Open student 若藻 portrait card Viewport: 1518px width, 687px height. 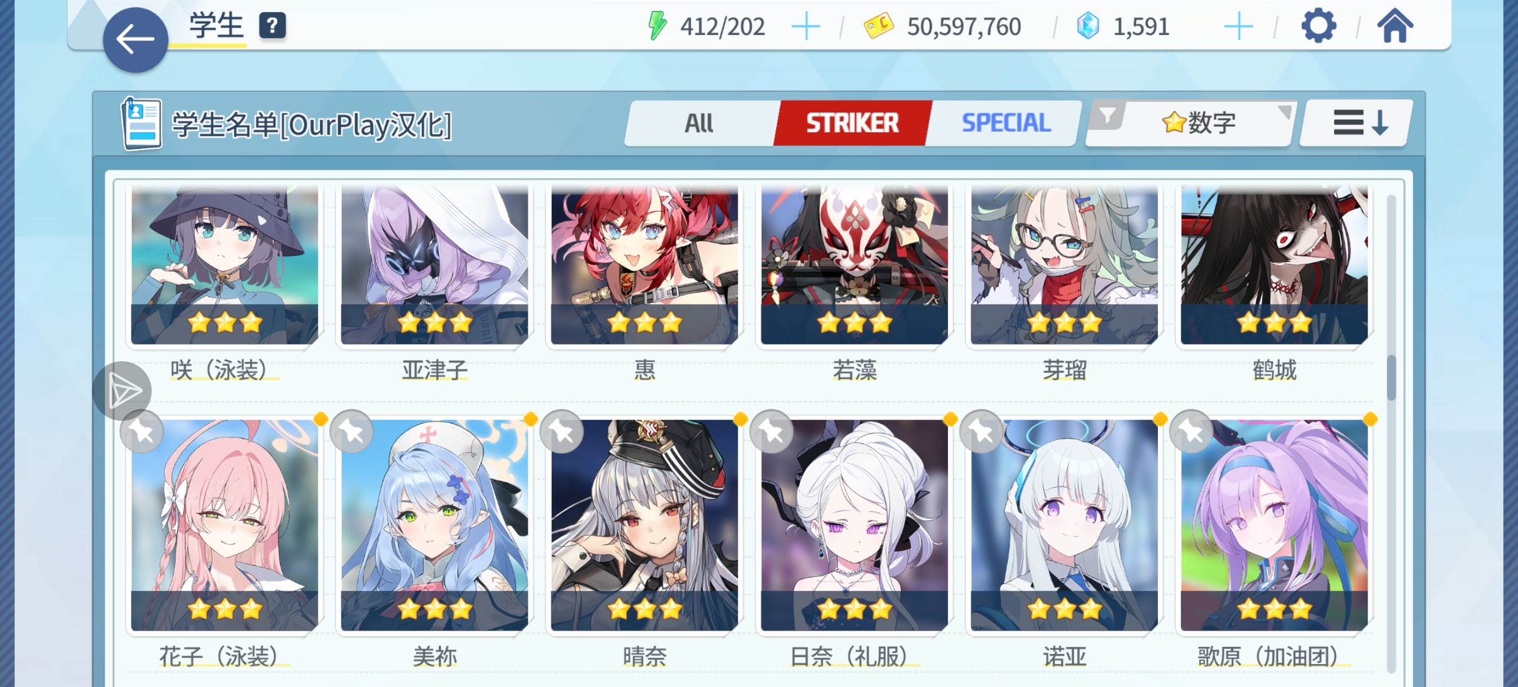click(x=854, y=265)
